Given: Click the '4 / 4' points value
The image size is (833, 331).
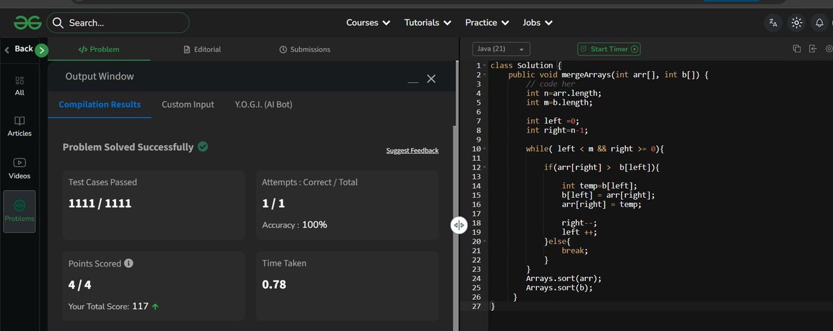Looking at the screenshot, I should (79, 285).
